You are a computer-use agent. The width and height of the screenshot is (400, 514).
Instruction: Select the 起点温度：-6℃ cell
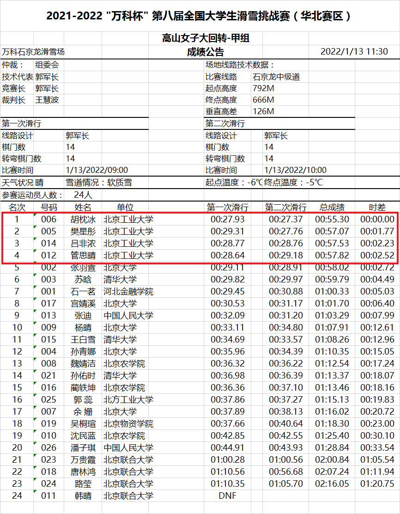click(x=234, y=182)
